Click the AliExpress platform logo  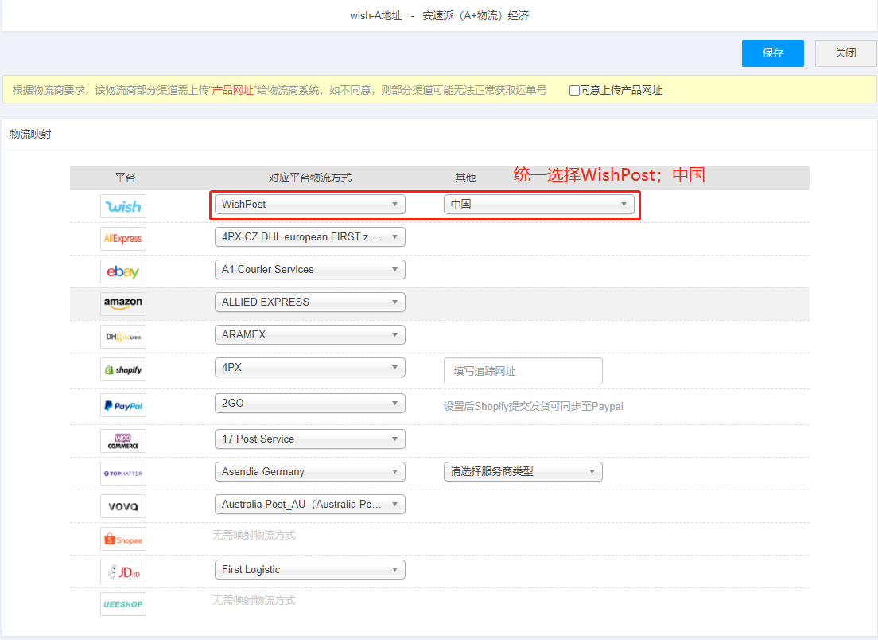tap(123, 239)
